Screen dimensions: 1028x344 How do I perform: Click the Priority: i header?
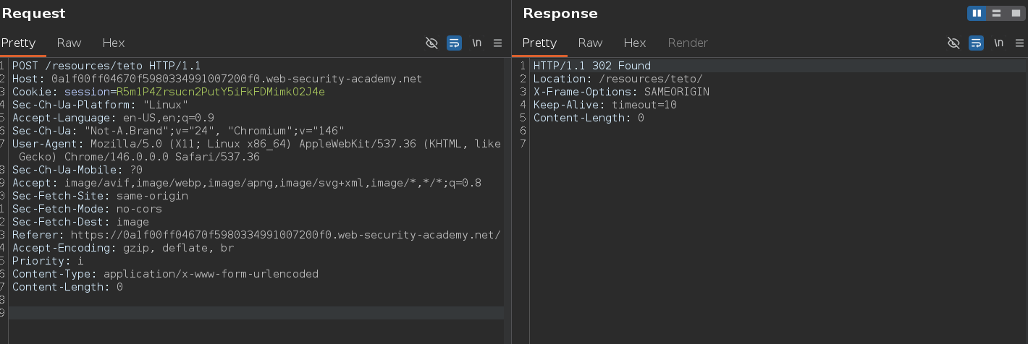48,261
